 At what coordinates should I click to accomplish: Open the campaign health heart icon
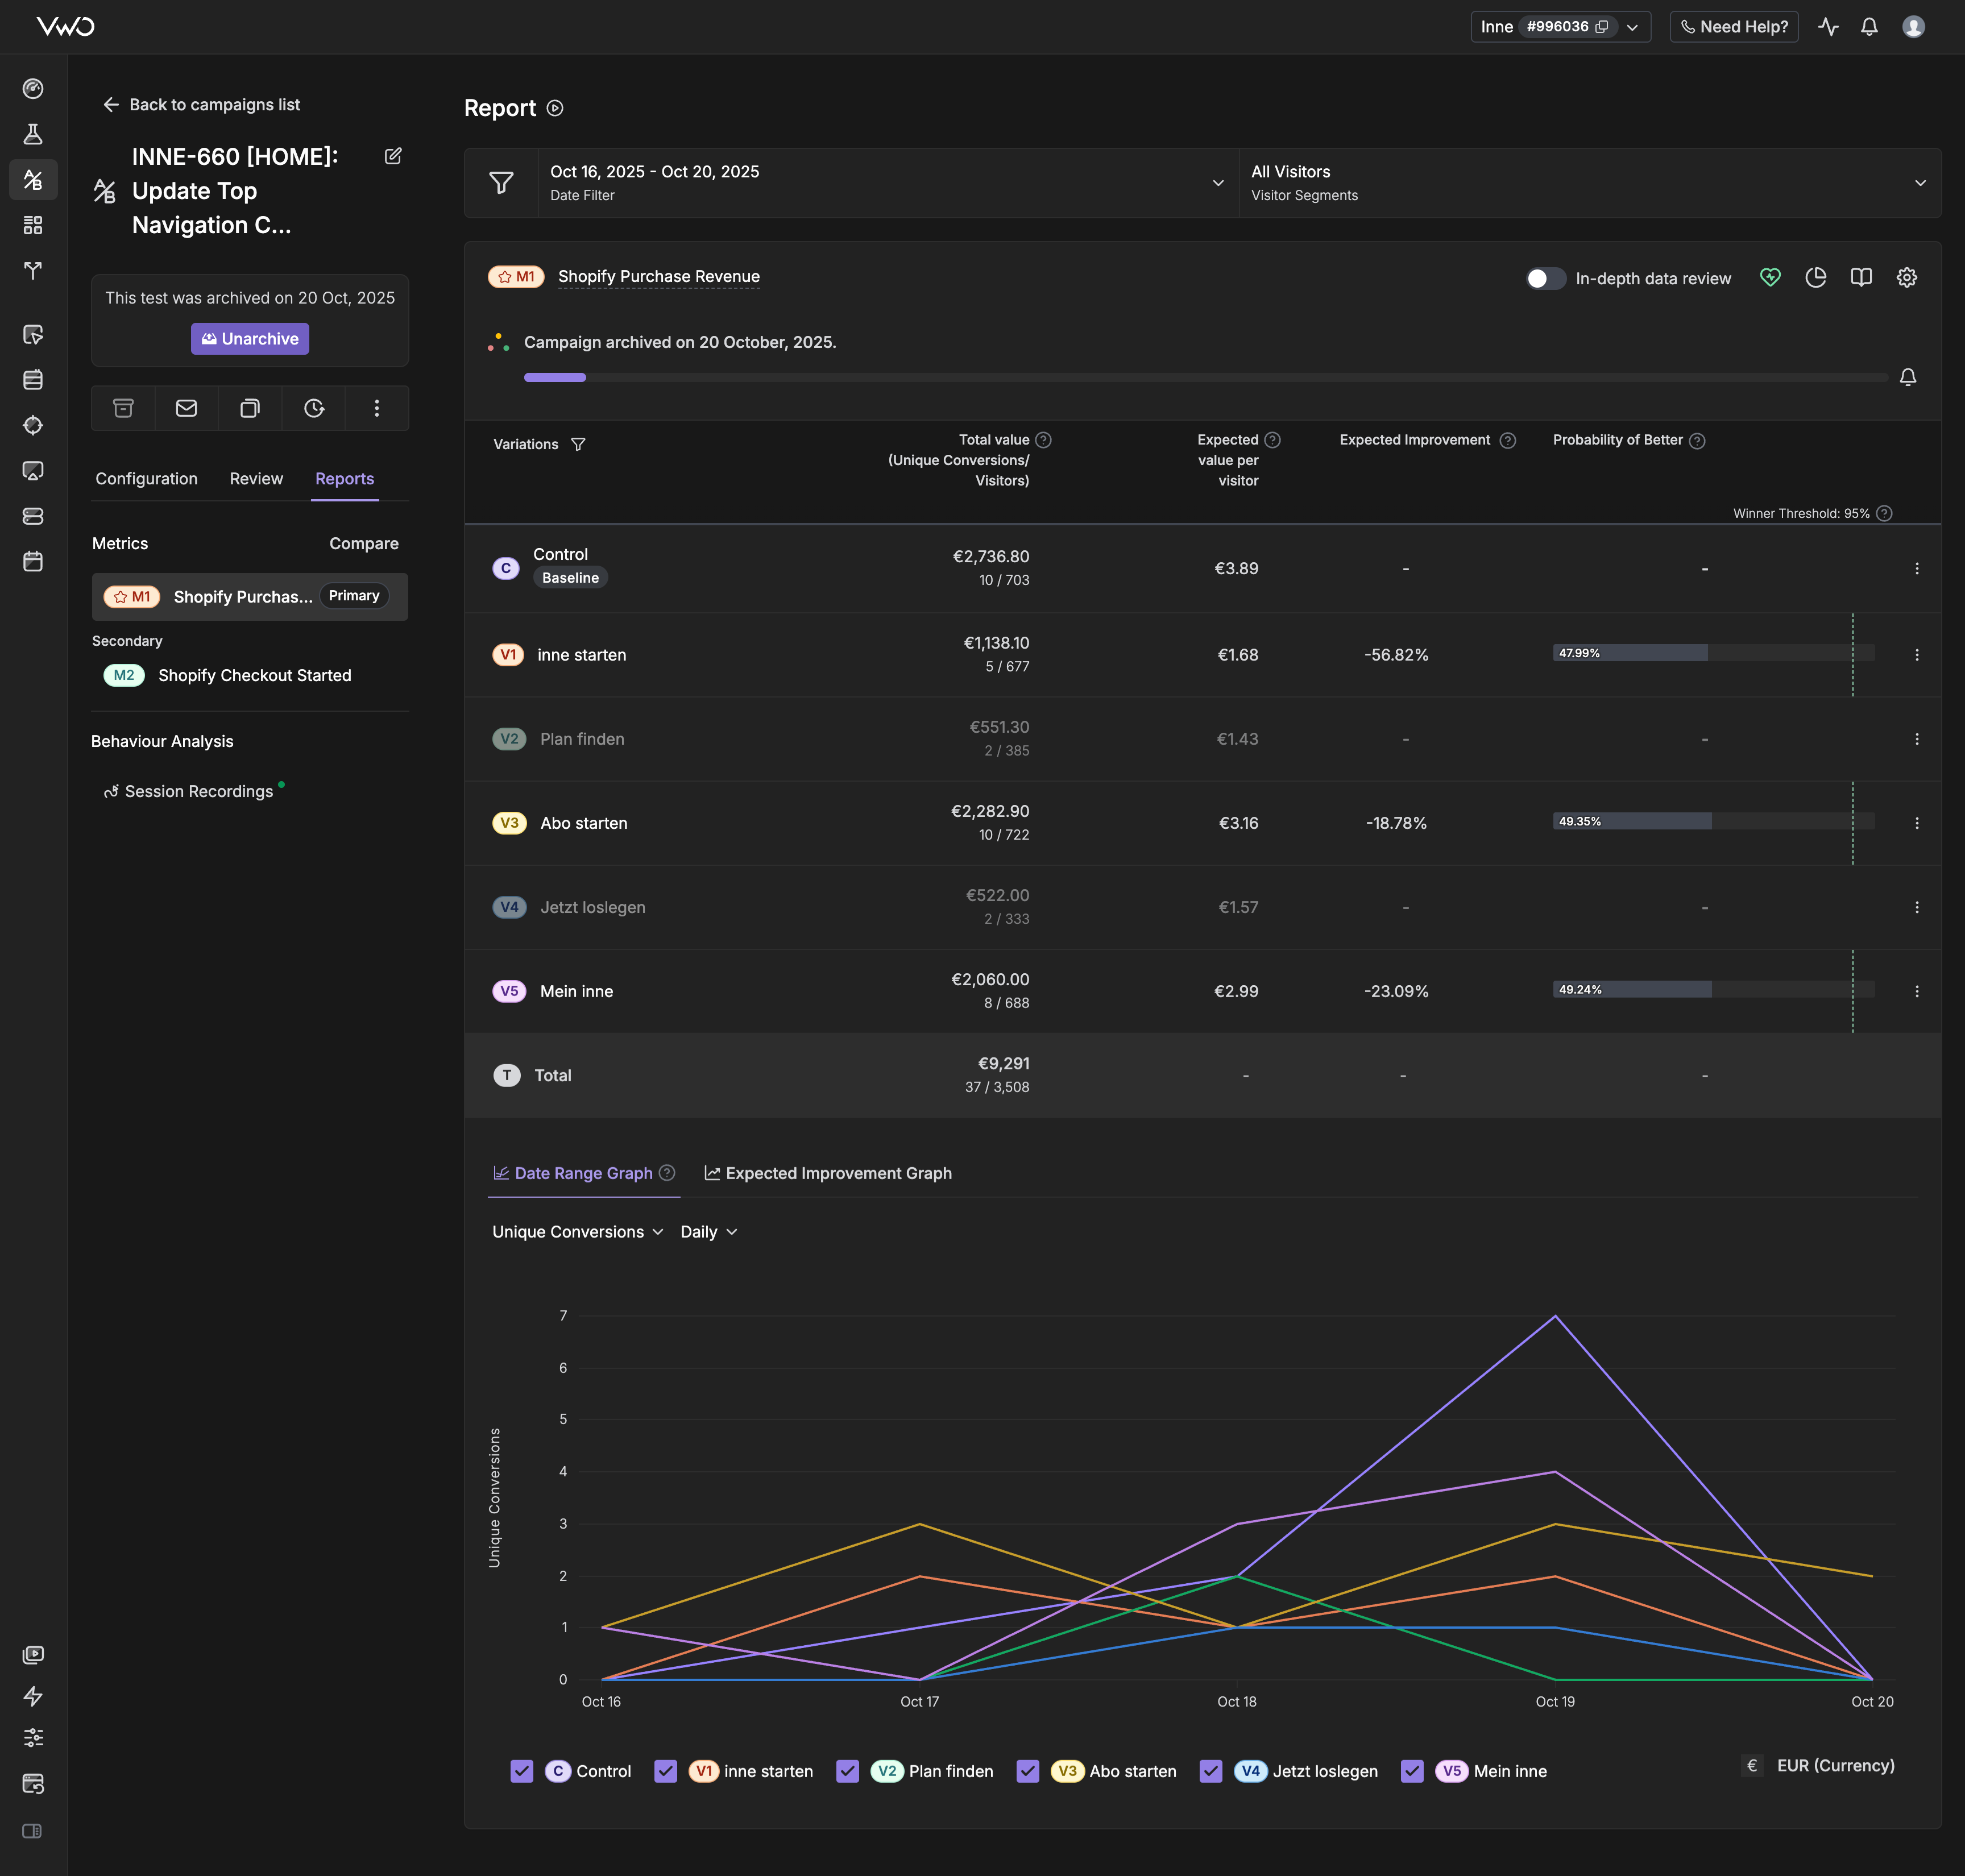coord(1770,278)
